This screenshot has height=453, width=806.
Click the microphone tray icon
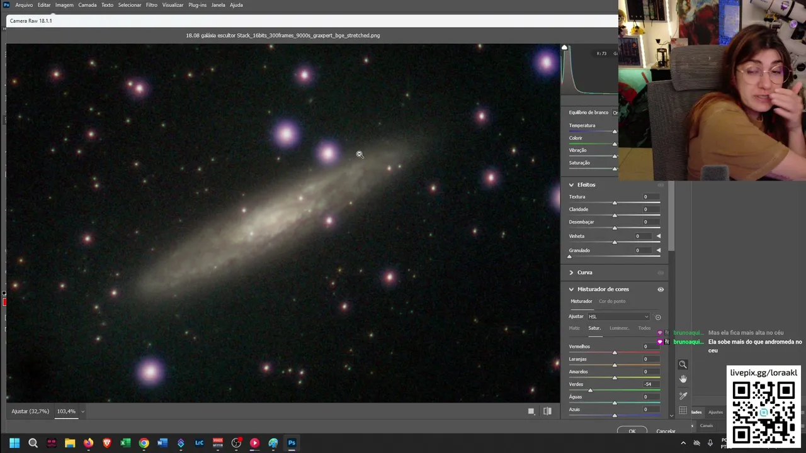710,443
